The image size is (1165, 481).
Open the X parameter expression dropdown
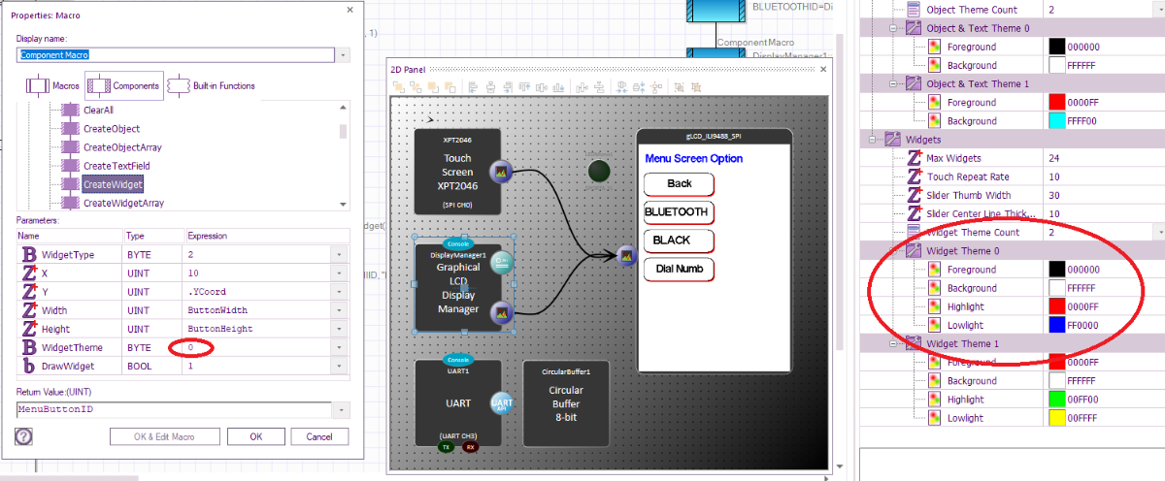click(340, 273)
